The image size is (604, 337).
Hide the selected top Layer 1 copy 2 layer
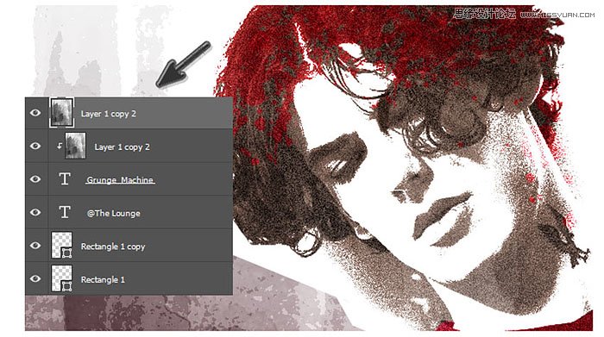tap(35, 113)
